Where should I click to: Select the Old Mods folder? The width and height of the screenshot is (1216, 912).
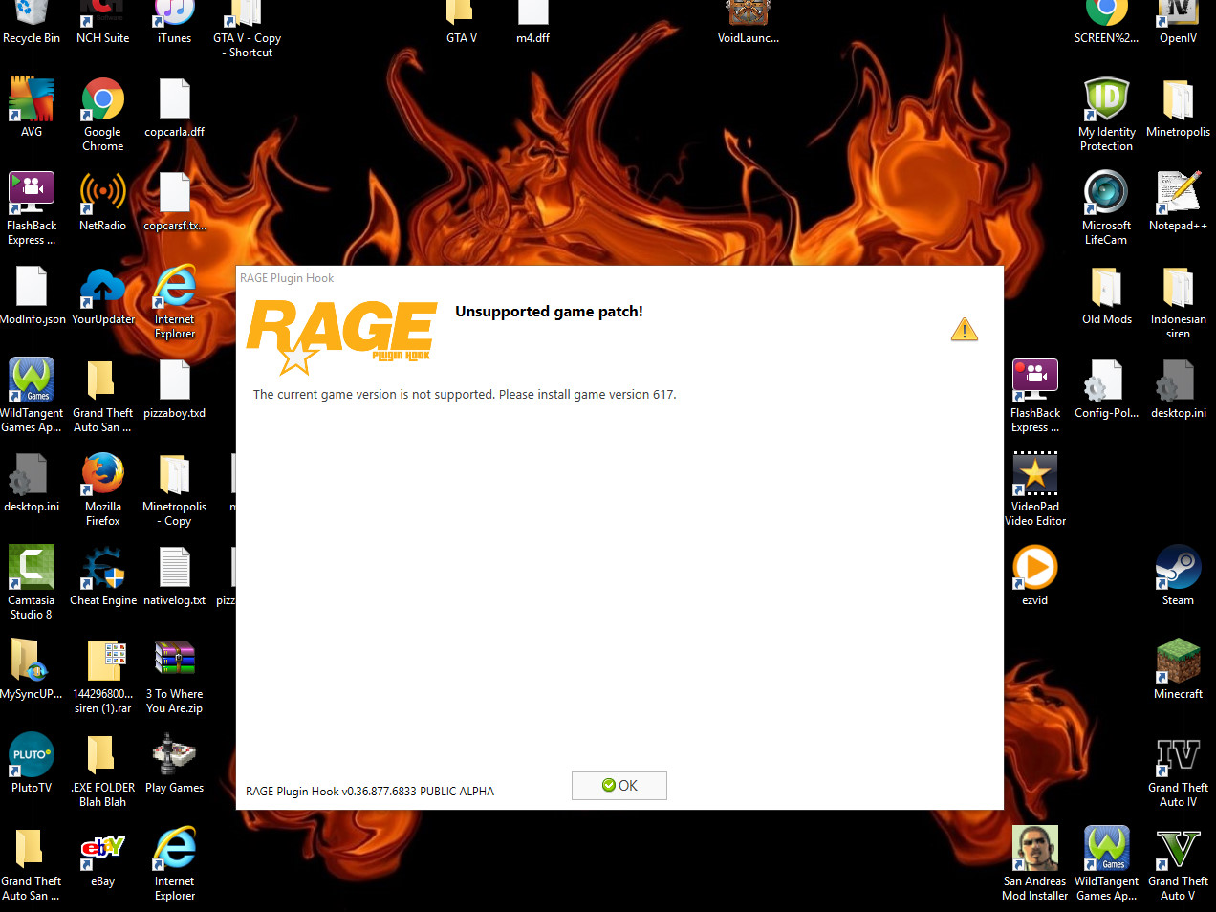tap(1107, 294)
